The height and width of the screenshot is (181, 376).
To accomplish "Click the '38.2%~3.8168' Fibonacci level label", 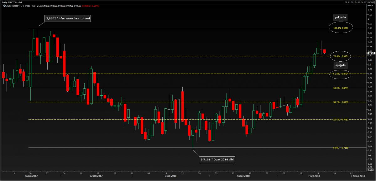I will pos(341,102).
